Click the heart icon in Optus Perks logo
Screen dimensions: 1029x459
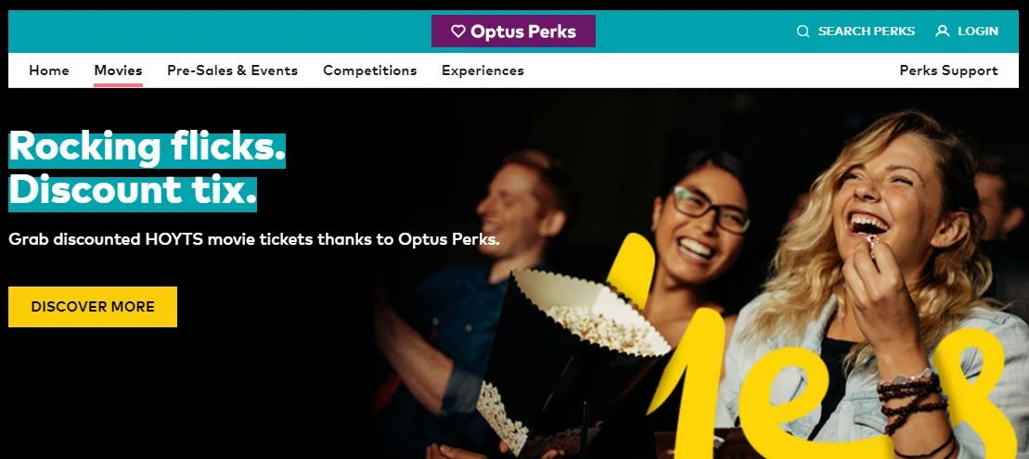[458, 31]
